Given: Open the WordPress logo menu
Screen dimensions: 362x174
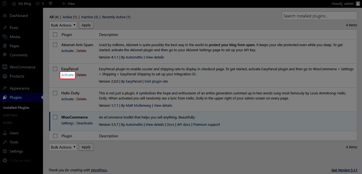Looking at the screenshot, I should pyautogui.click(x=5, y=3).
